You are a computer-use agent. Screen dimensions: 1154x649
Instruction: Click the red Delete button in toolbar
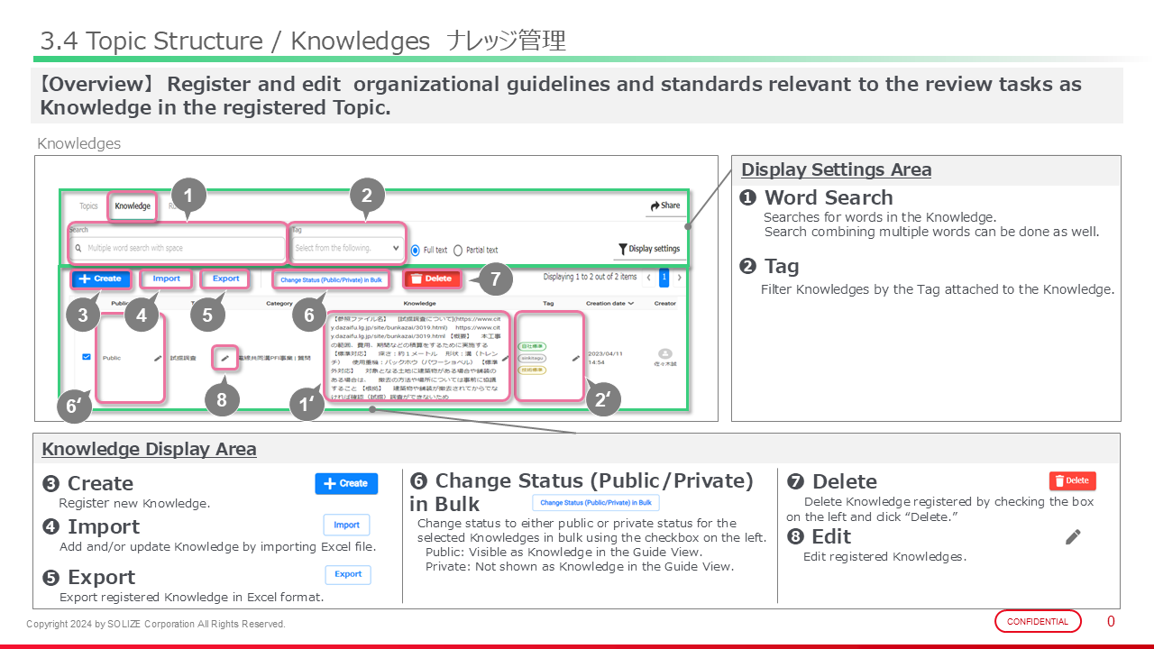[432, 279]
